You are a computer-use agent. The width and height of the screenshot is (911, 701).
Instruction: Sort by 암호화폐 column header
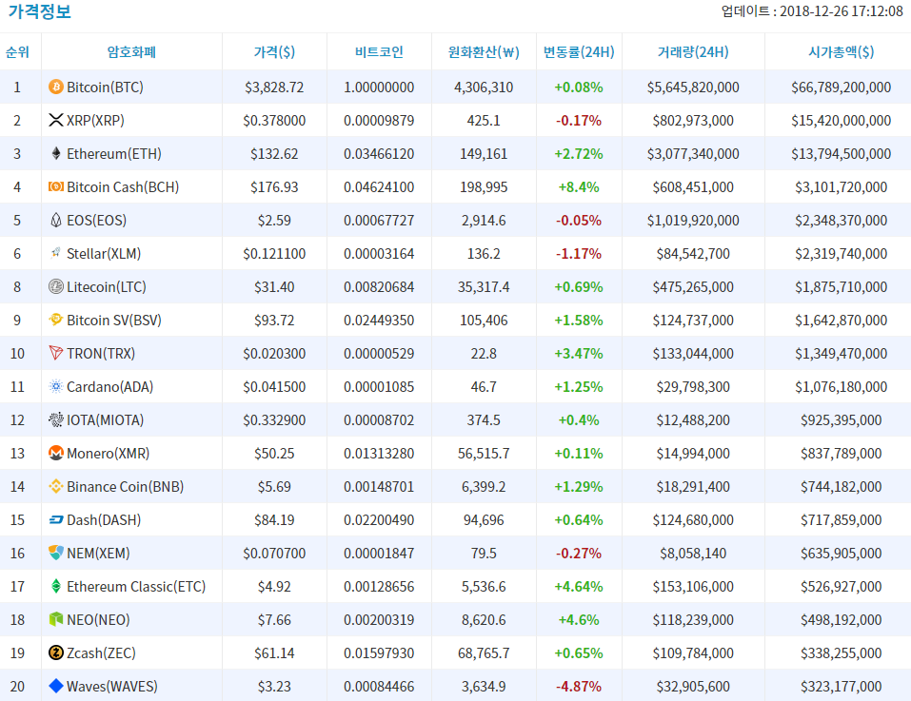click(x=132, y=52)
